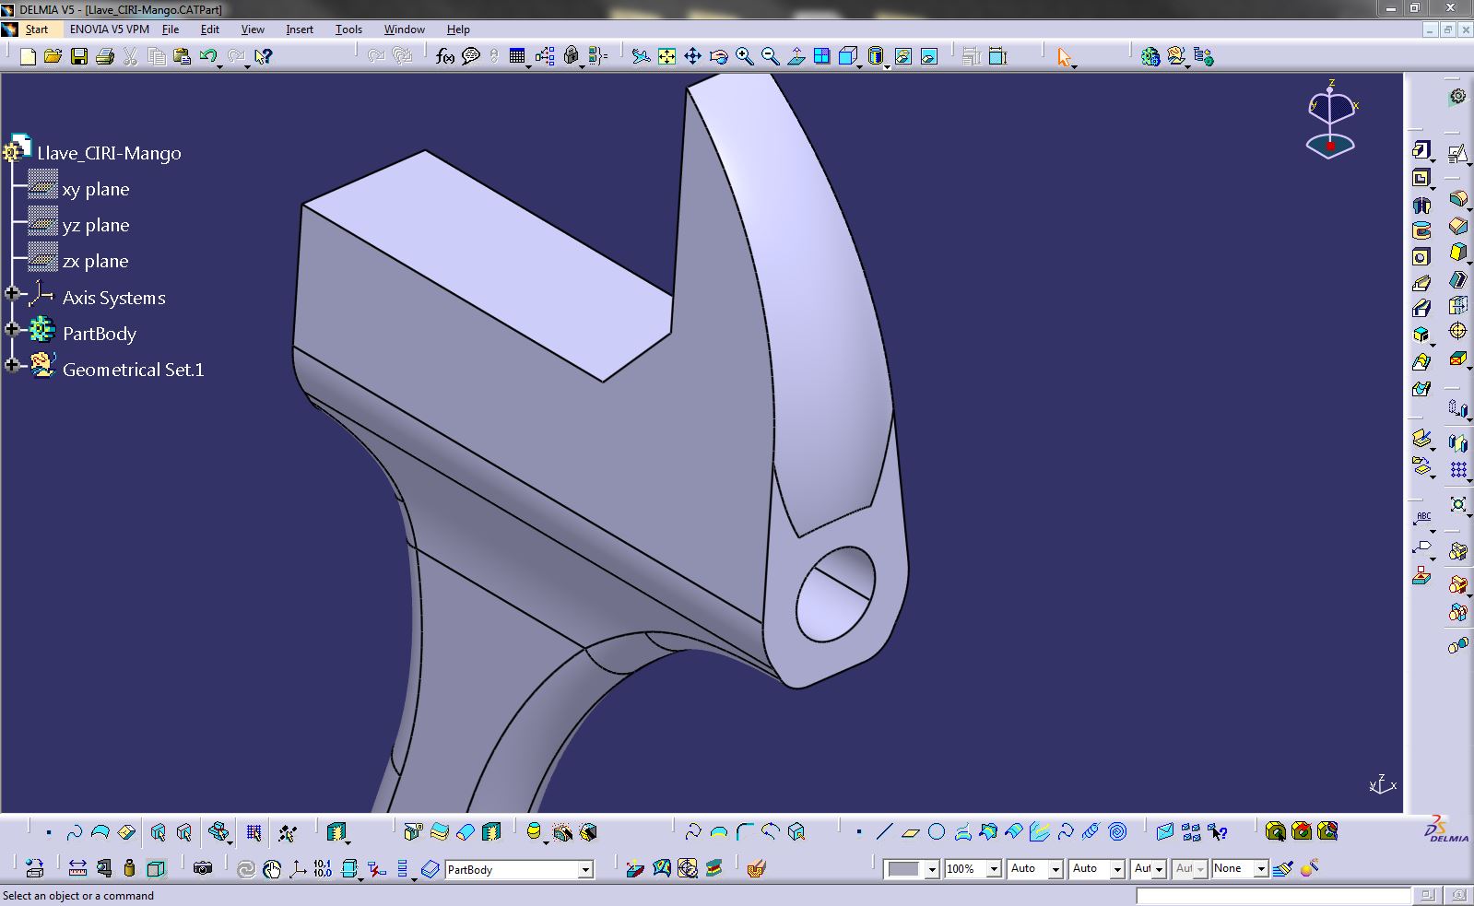Click the Capture camera icon
Image resolution: width=1474 pixels, height=906 pixels.
pos(203,868)
